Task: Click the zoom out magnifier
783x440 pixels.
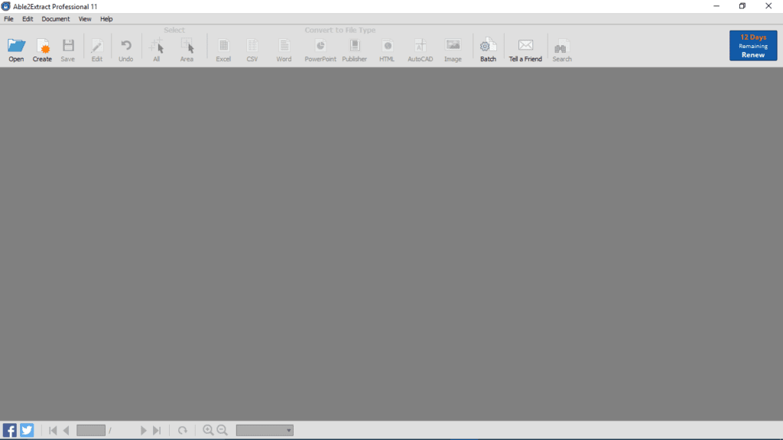Action: tap(223, 430)
